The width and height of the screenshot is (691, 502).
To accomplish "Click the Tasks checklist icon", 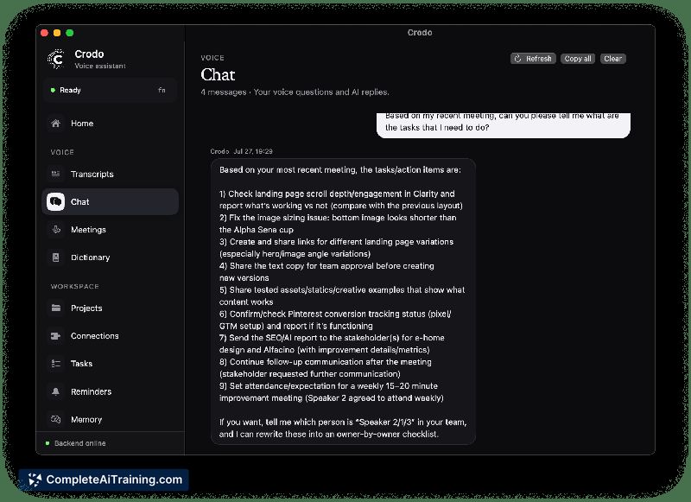I will 55,364.
